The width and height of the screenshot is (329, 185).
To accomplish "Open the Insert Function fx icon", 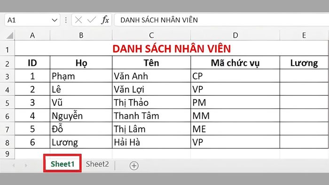I will (105, 20).
